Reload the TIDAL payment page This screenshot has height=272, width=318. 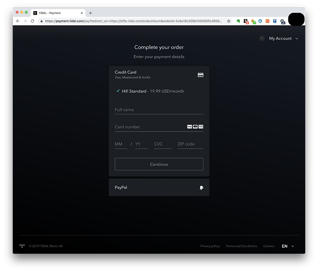tap(32, 21)
